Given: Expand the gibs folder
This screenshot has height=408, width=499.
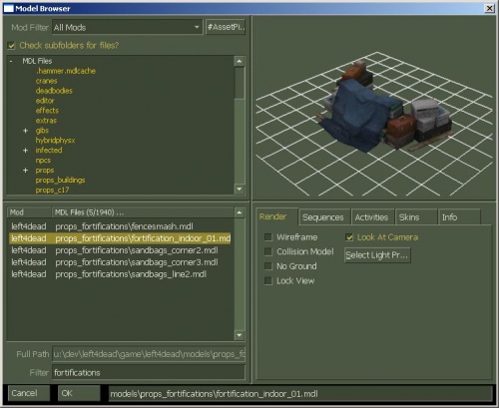Looking at the screenshot, I should (25, 131).
